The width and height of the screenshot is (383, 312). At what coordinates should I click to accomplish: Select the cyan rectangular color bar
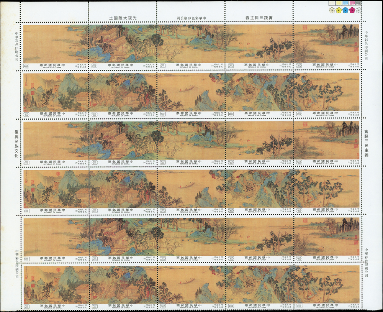345,3
